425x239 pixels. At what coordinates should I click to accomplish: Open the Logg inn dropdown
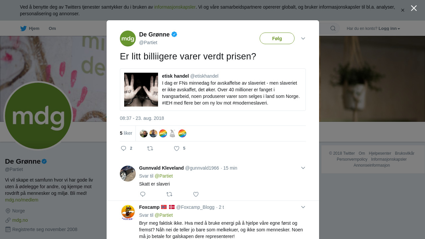click(x=389, y=29)
